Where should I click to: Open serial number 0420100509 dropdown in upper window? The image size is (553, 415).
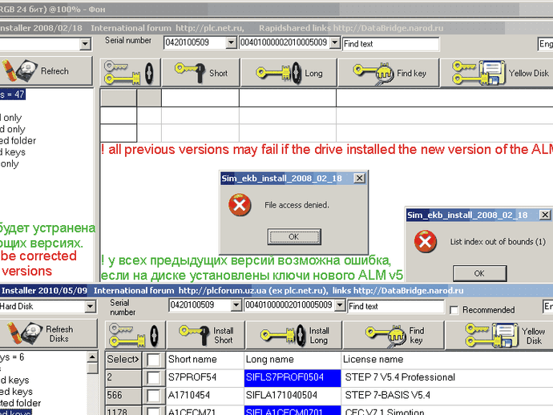(231, 42)
